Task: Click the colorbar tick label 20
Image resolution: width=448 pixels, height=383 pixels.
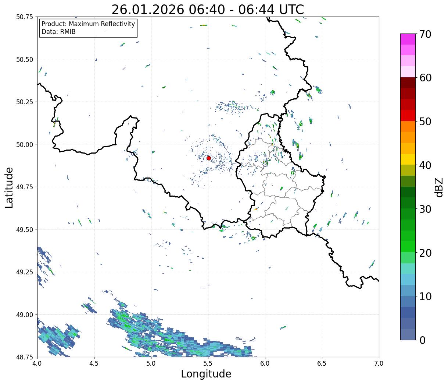Action: coord(425,253)
